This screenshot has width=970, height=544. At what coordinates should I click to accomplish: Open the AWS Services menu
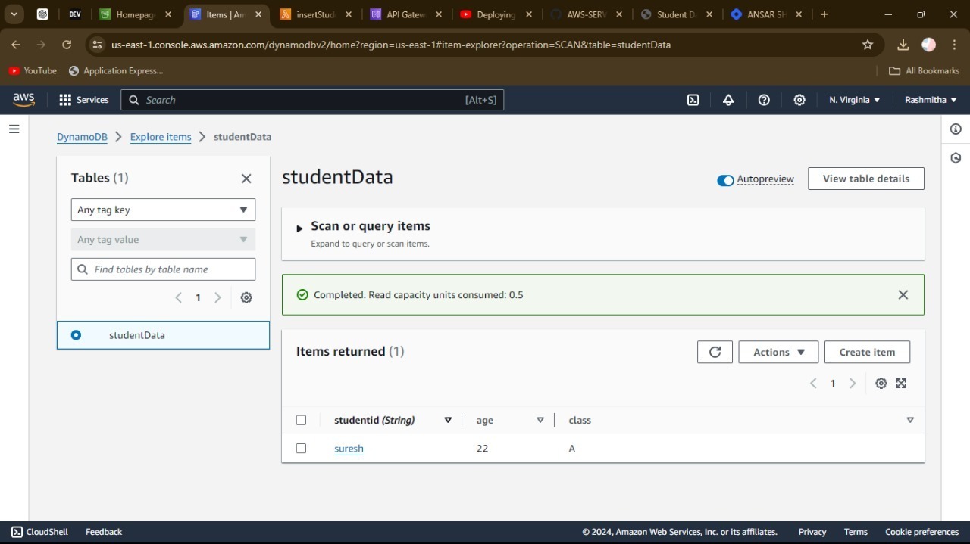point(84,100)
